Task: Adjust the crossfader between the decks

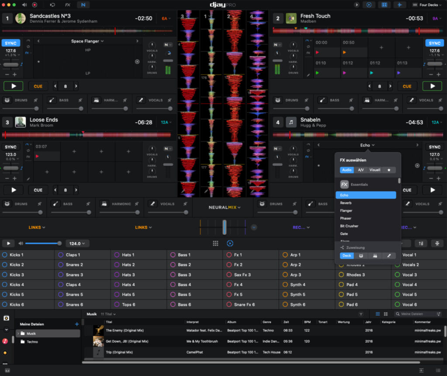Action: point(224,227)
